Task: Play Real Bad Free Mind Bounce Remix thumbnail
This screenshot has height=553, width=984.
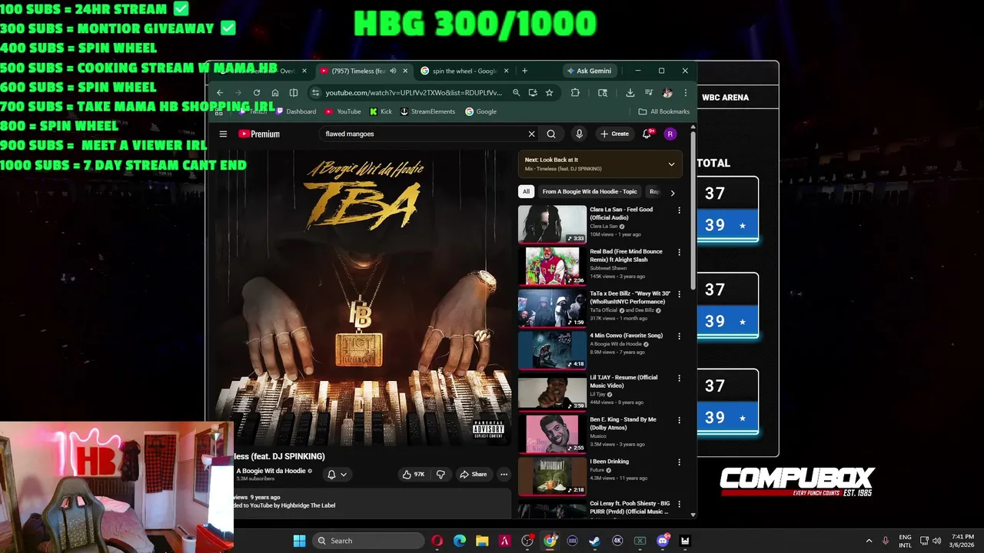Action: (552, 266)
